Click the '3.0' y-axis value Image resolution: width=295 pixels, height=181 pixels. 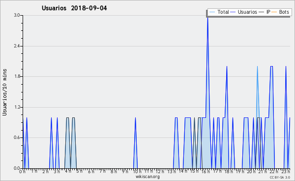point(17,15)
